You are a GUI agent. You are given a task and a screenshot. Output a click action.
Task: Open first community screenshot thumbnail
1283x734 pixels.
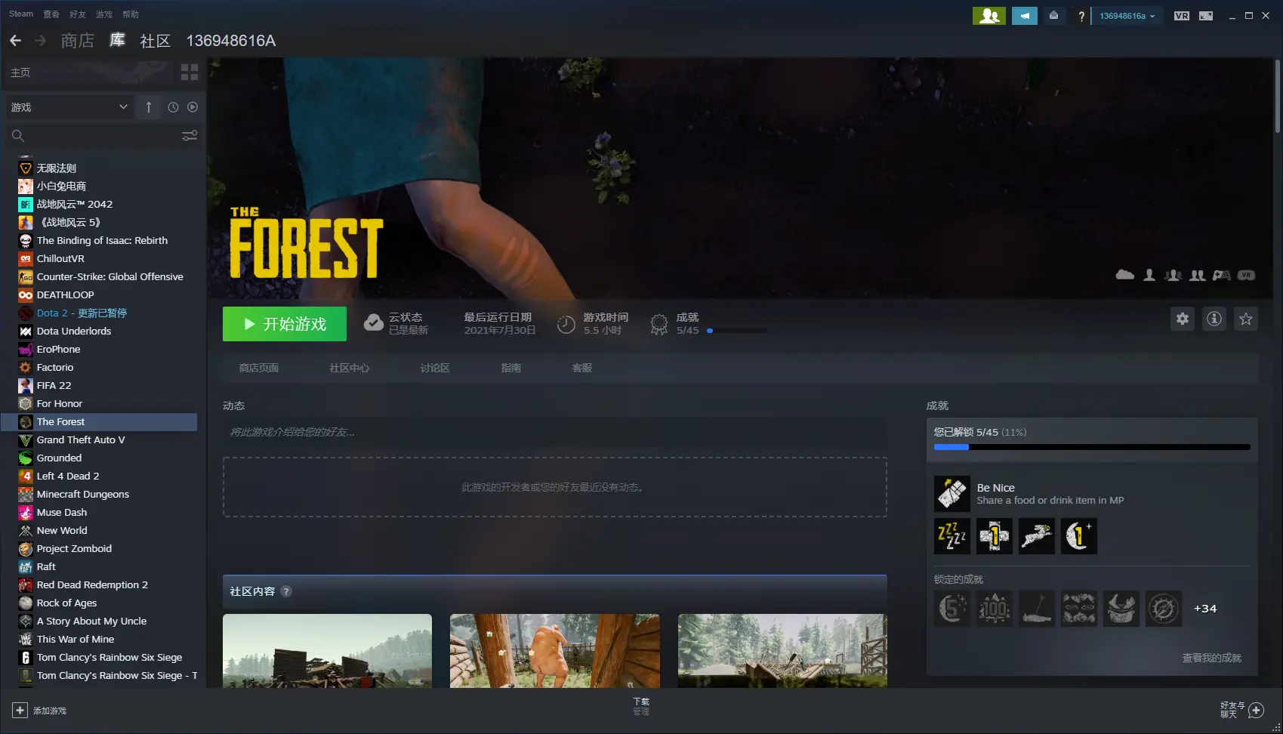tap(327, 651)
